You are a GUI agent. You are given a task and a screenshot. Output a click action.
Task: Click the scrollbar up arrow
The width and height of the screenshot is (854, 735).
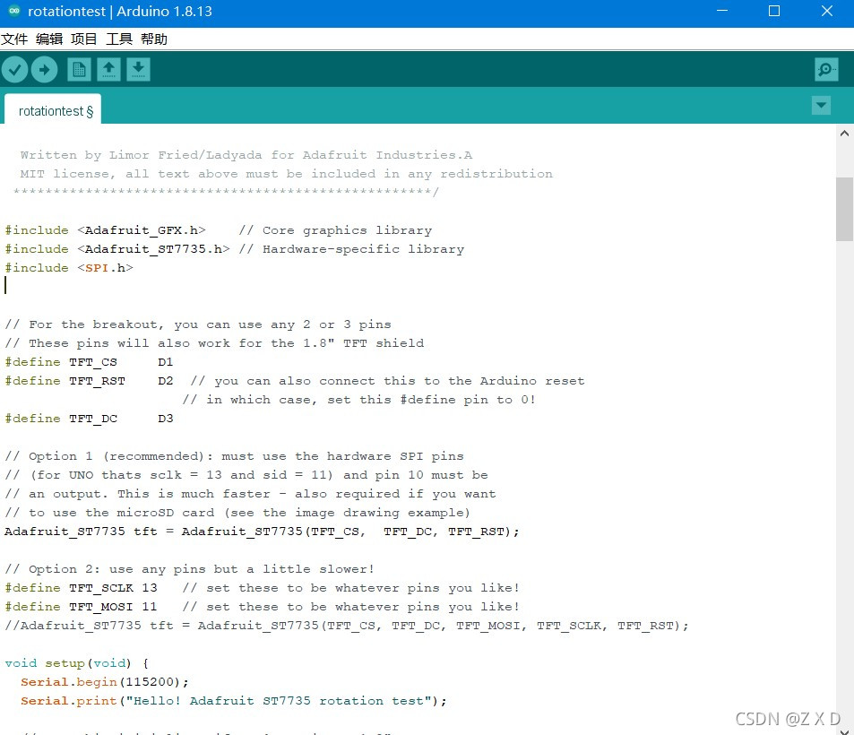[x=844, y=134]
